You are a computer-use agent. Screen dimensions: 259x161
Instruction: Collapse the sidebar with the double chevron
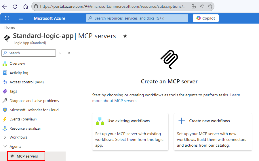click(x=69, y=53)
